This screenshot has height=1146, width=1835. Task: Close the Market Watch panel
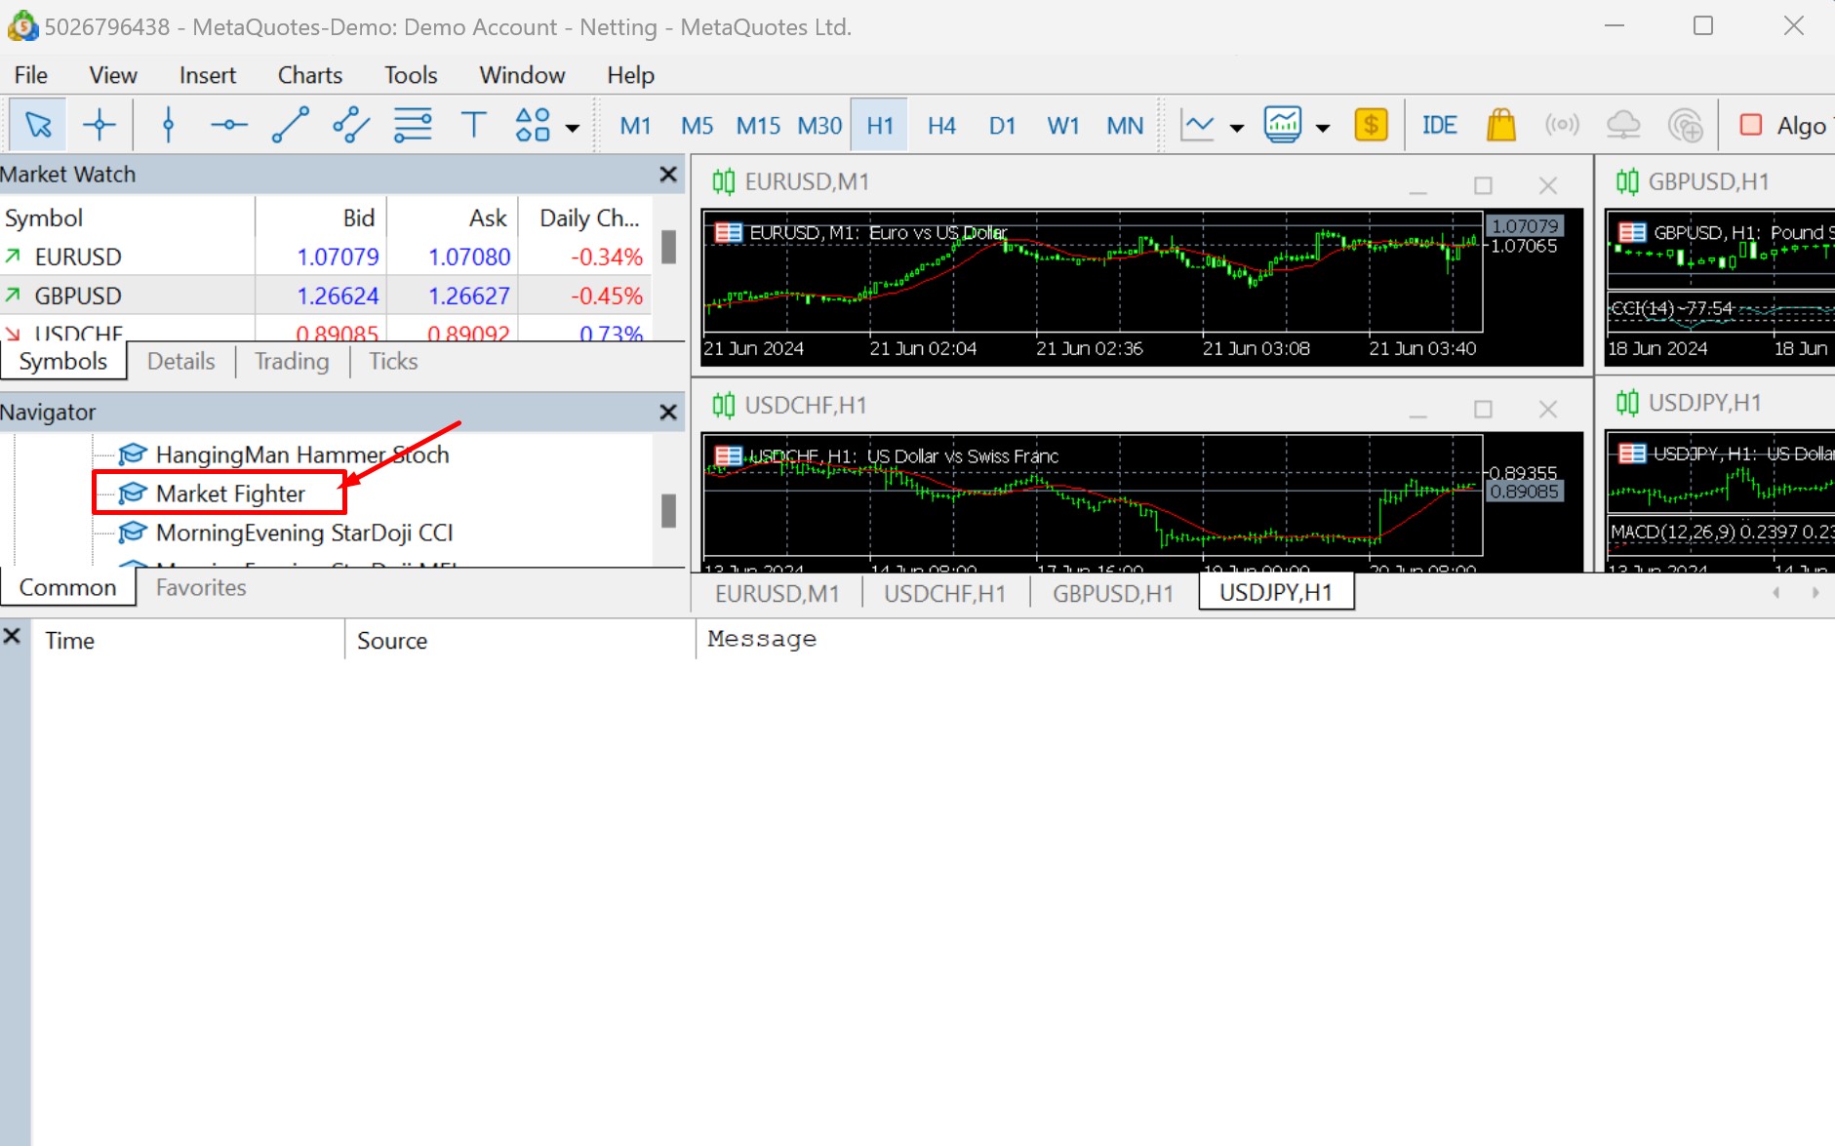[x=668, y=175]
